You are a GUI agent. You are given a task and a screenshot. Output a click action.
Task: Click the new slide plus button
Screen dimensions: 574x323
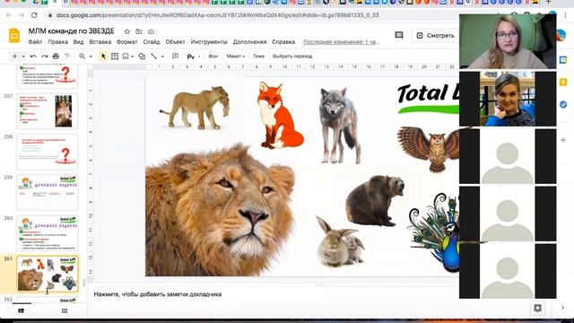[x=14, y=57]
